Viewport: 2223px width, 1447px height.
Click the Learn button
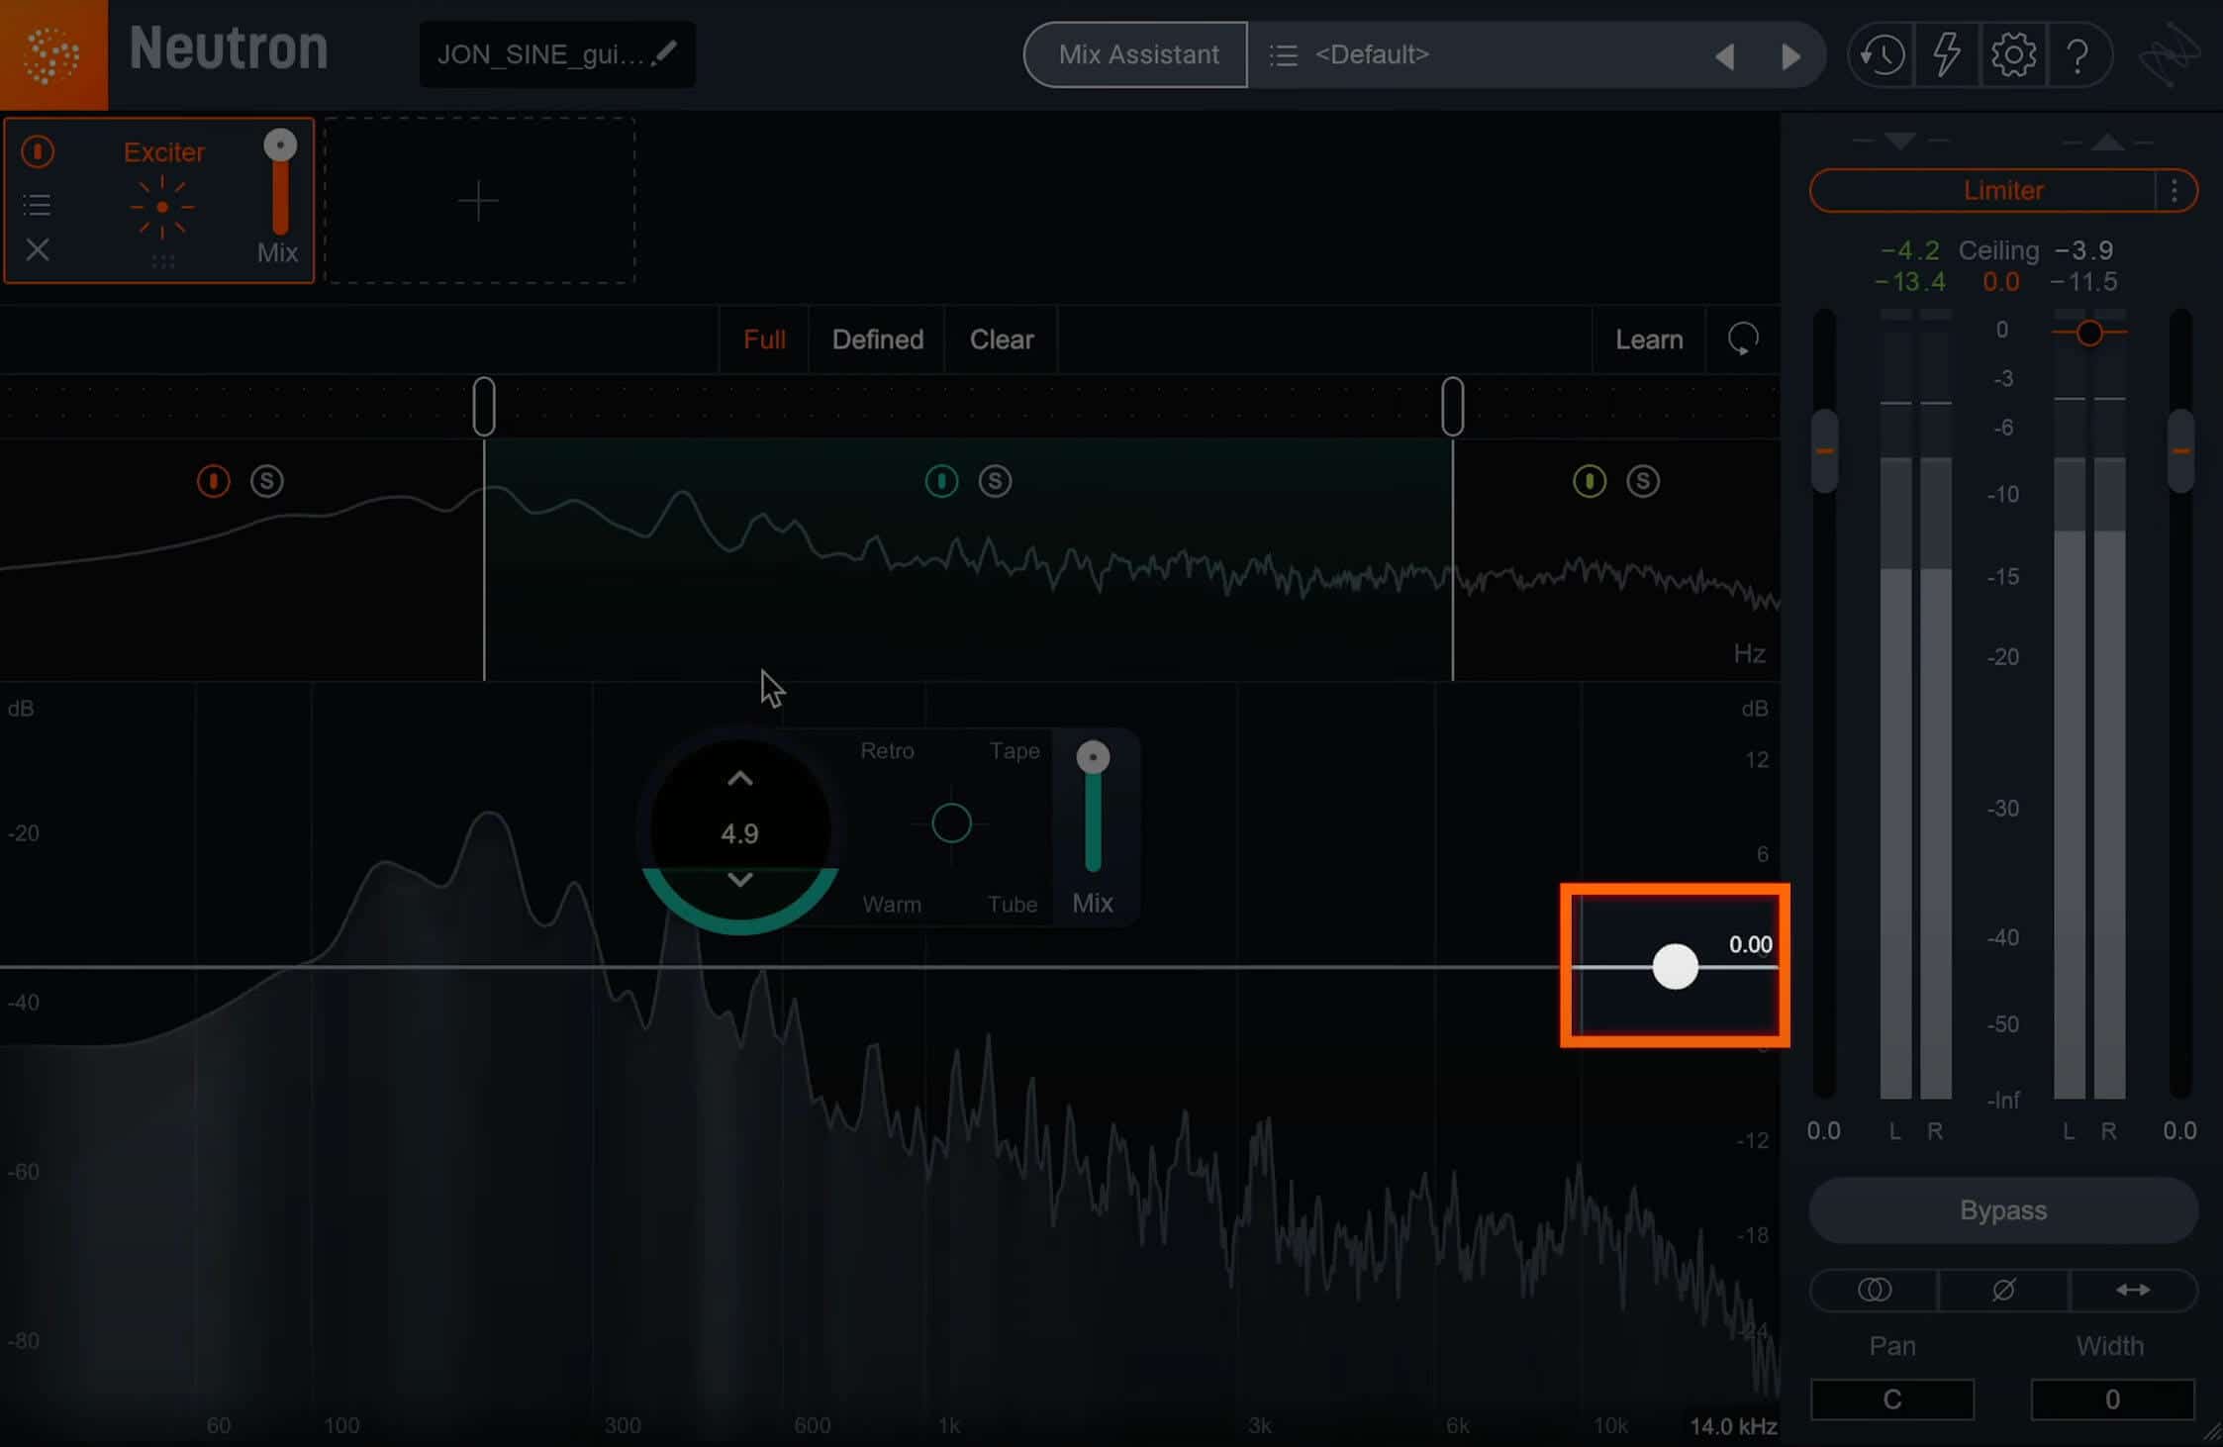point(1649,339)
